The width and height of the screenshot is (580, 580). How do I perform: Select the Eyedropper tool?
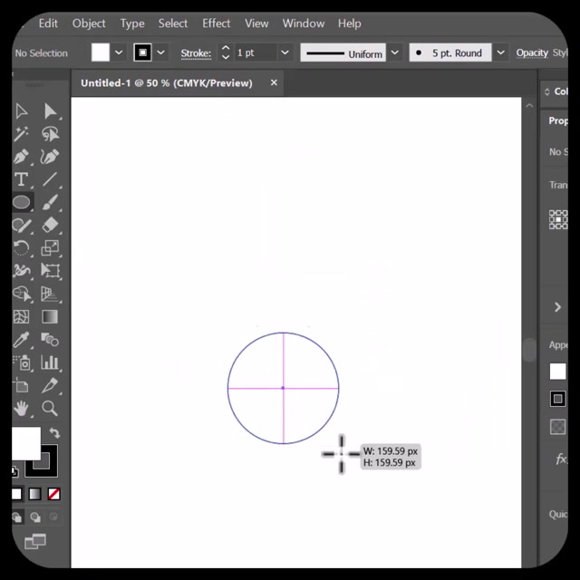pyautogui.click(x=21, y=340)
